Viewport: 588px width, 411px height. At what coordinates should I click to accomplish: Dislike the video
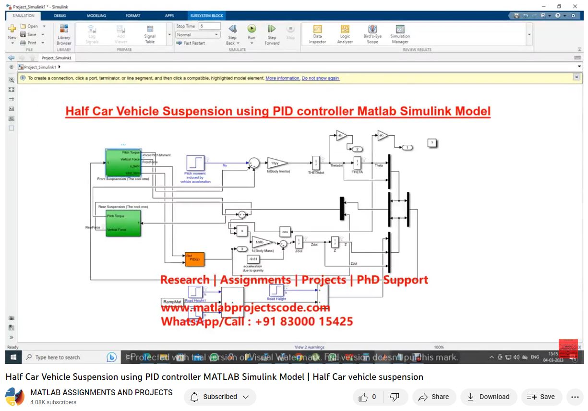(395, 397)
